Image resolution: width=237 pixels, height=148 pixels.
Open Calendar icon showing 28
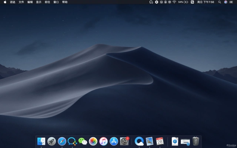160,141
